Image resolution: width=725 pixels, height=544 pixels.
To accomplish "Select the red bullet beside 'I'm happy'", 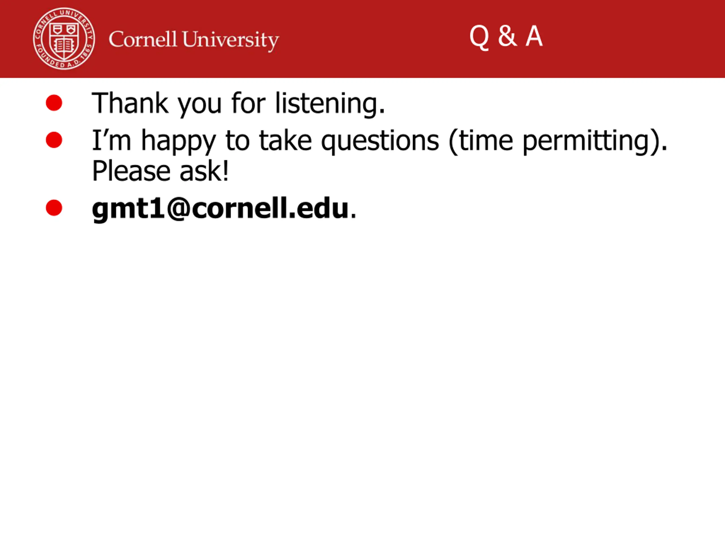I will [x=54, y=140].
